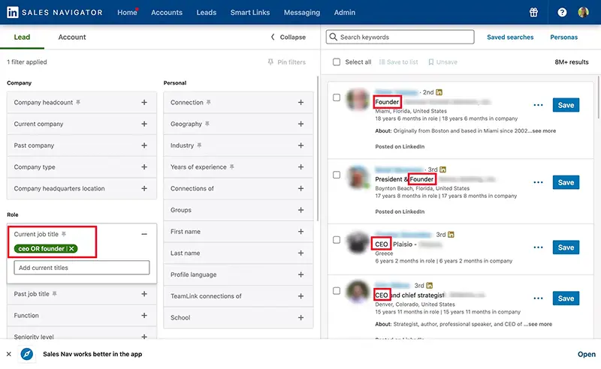Expand the Function filter
Image resolution: width=601 pixels, height=369 pixels.
(144, 316)
